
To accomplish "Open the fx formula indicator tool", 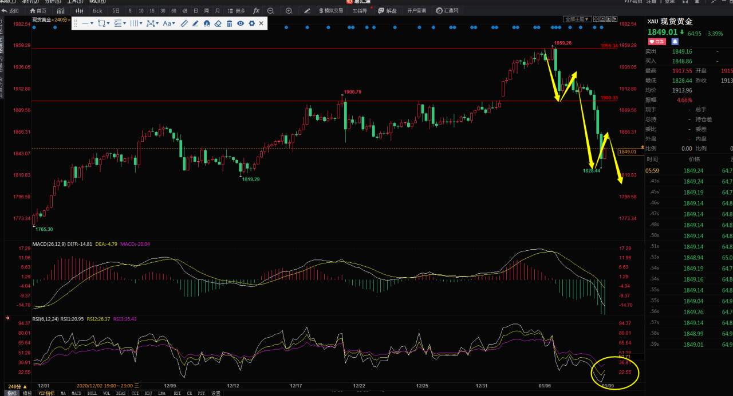I will 256,11.
